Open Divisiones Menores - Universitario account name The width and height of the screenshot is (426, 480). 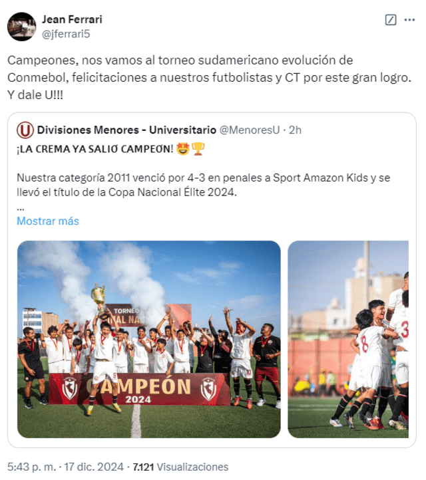126,130
